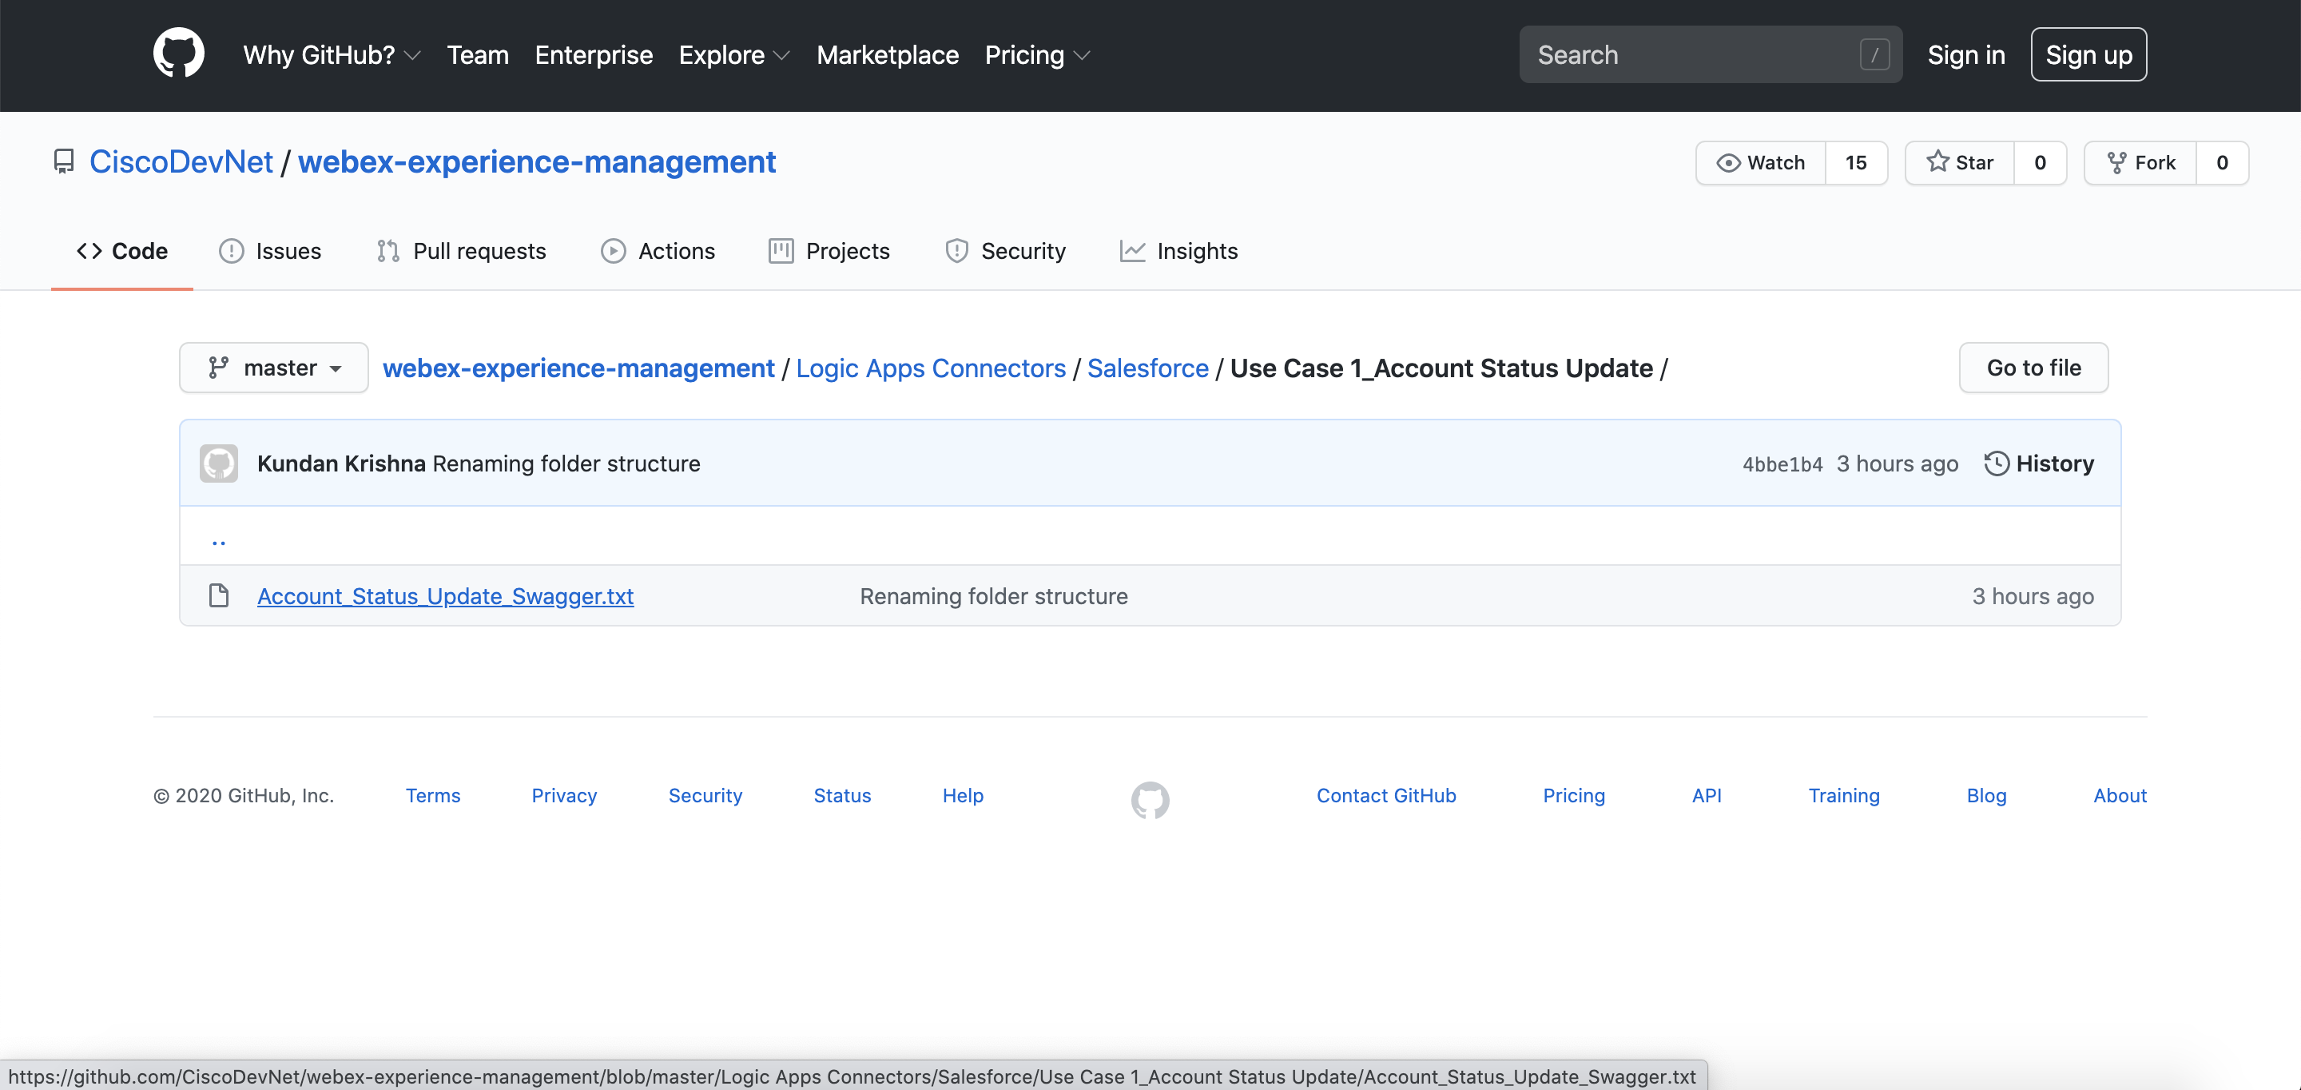Click Kundan Krishna's avatar thumbnail
The width and height of the screenshot is (2301, 1090).
pos(219,463)
